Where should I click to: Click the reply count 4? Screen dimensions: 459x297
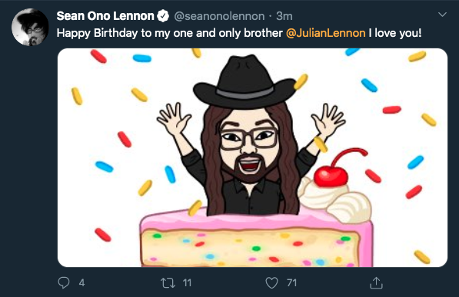[81, 282]
